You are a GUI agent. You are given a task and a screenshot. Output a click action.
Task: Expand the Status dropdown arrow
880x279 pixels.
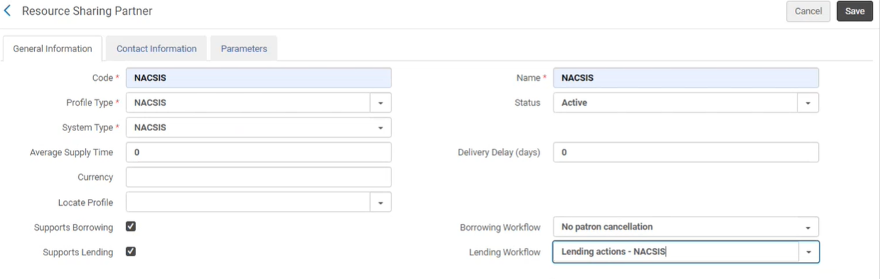tap(808, 103)
